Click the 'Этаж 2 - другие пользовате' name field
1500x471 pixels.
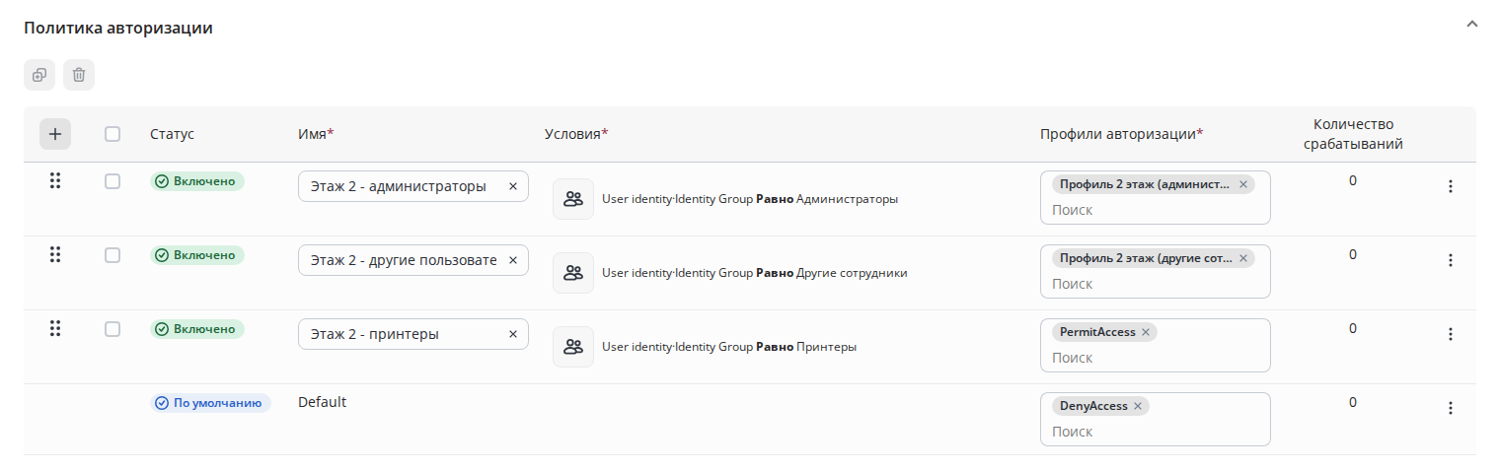[403, 260]
